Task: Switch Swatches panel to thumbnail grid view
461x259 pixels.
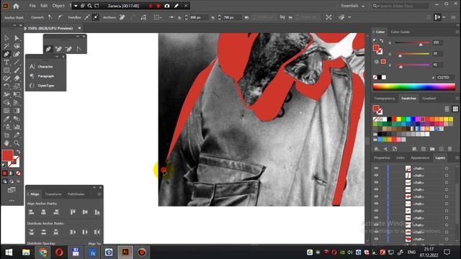Action: [x=455, y=109]
